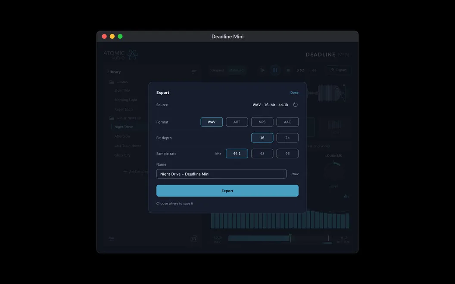
Task: Select Afterglow track in Library
Action: click(x=122, y=136)
